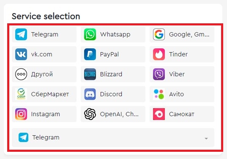Select the PayPal logo icon

[90, 54]
